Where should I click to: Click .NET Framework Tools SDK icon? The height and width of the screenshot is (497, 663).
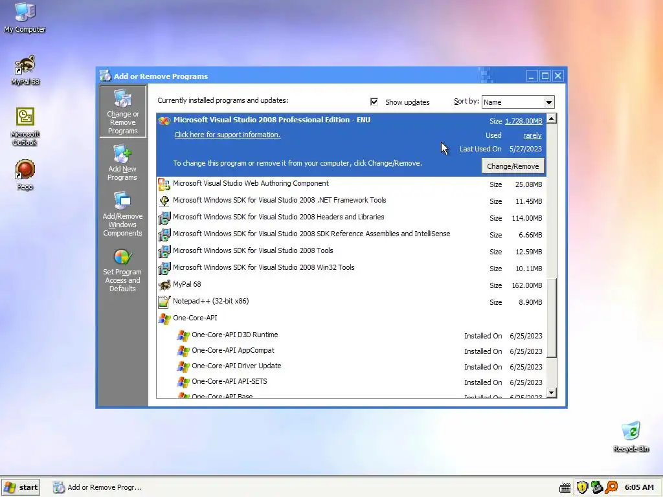(164, 201)
